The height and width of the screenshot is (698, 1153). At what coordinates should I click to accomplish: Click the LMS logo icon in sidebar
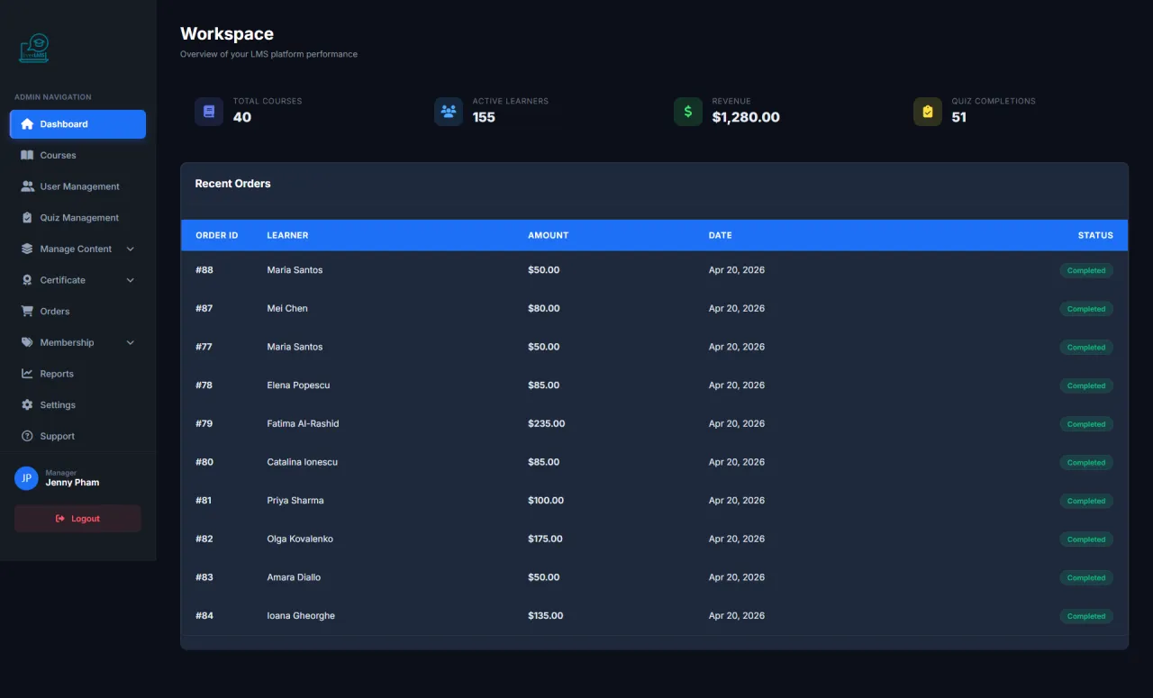tap(34, 49)
